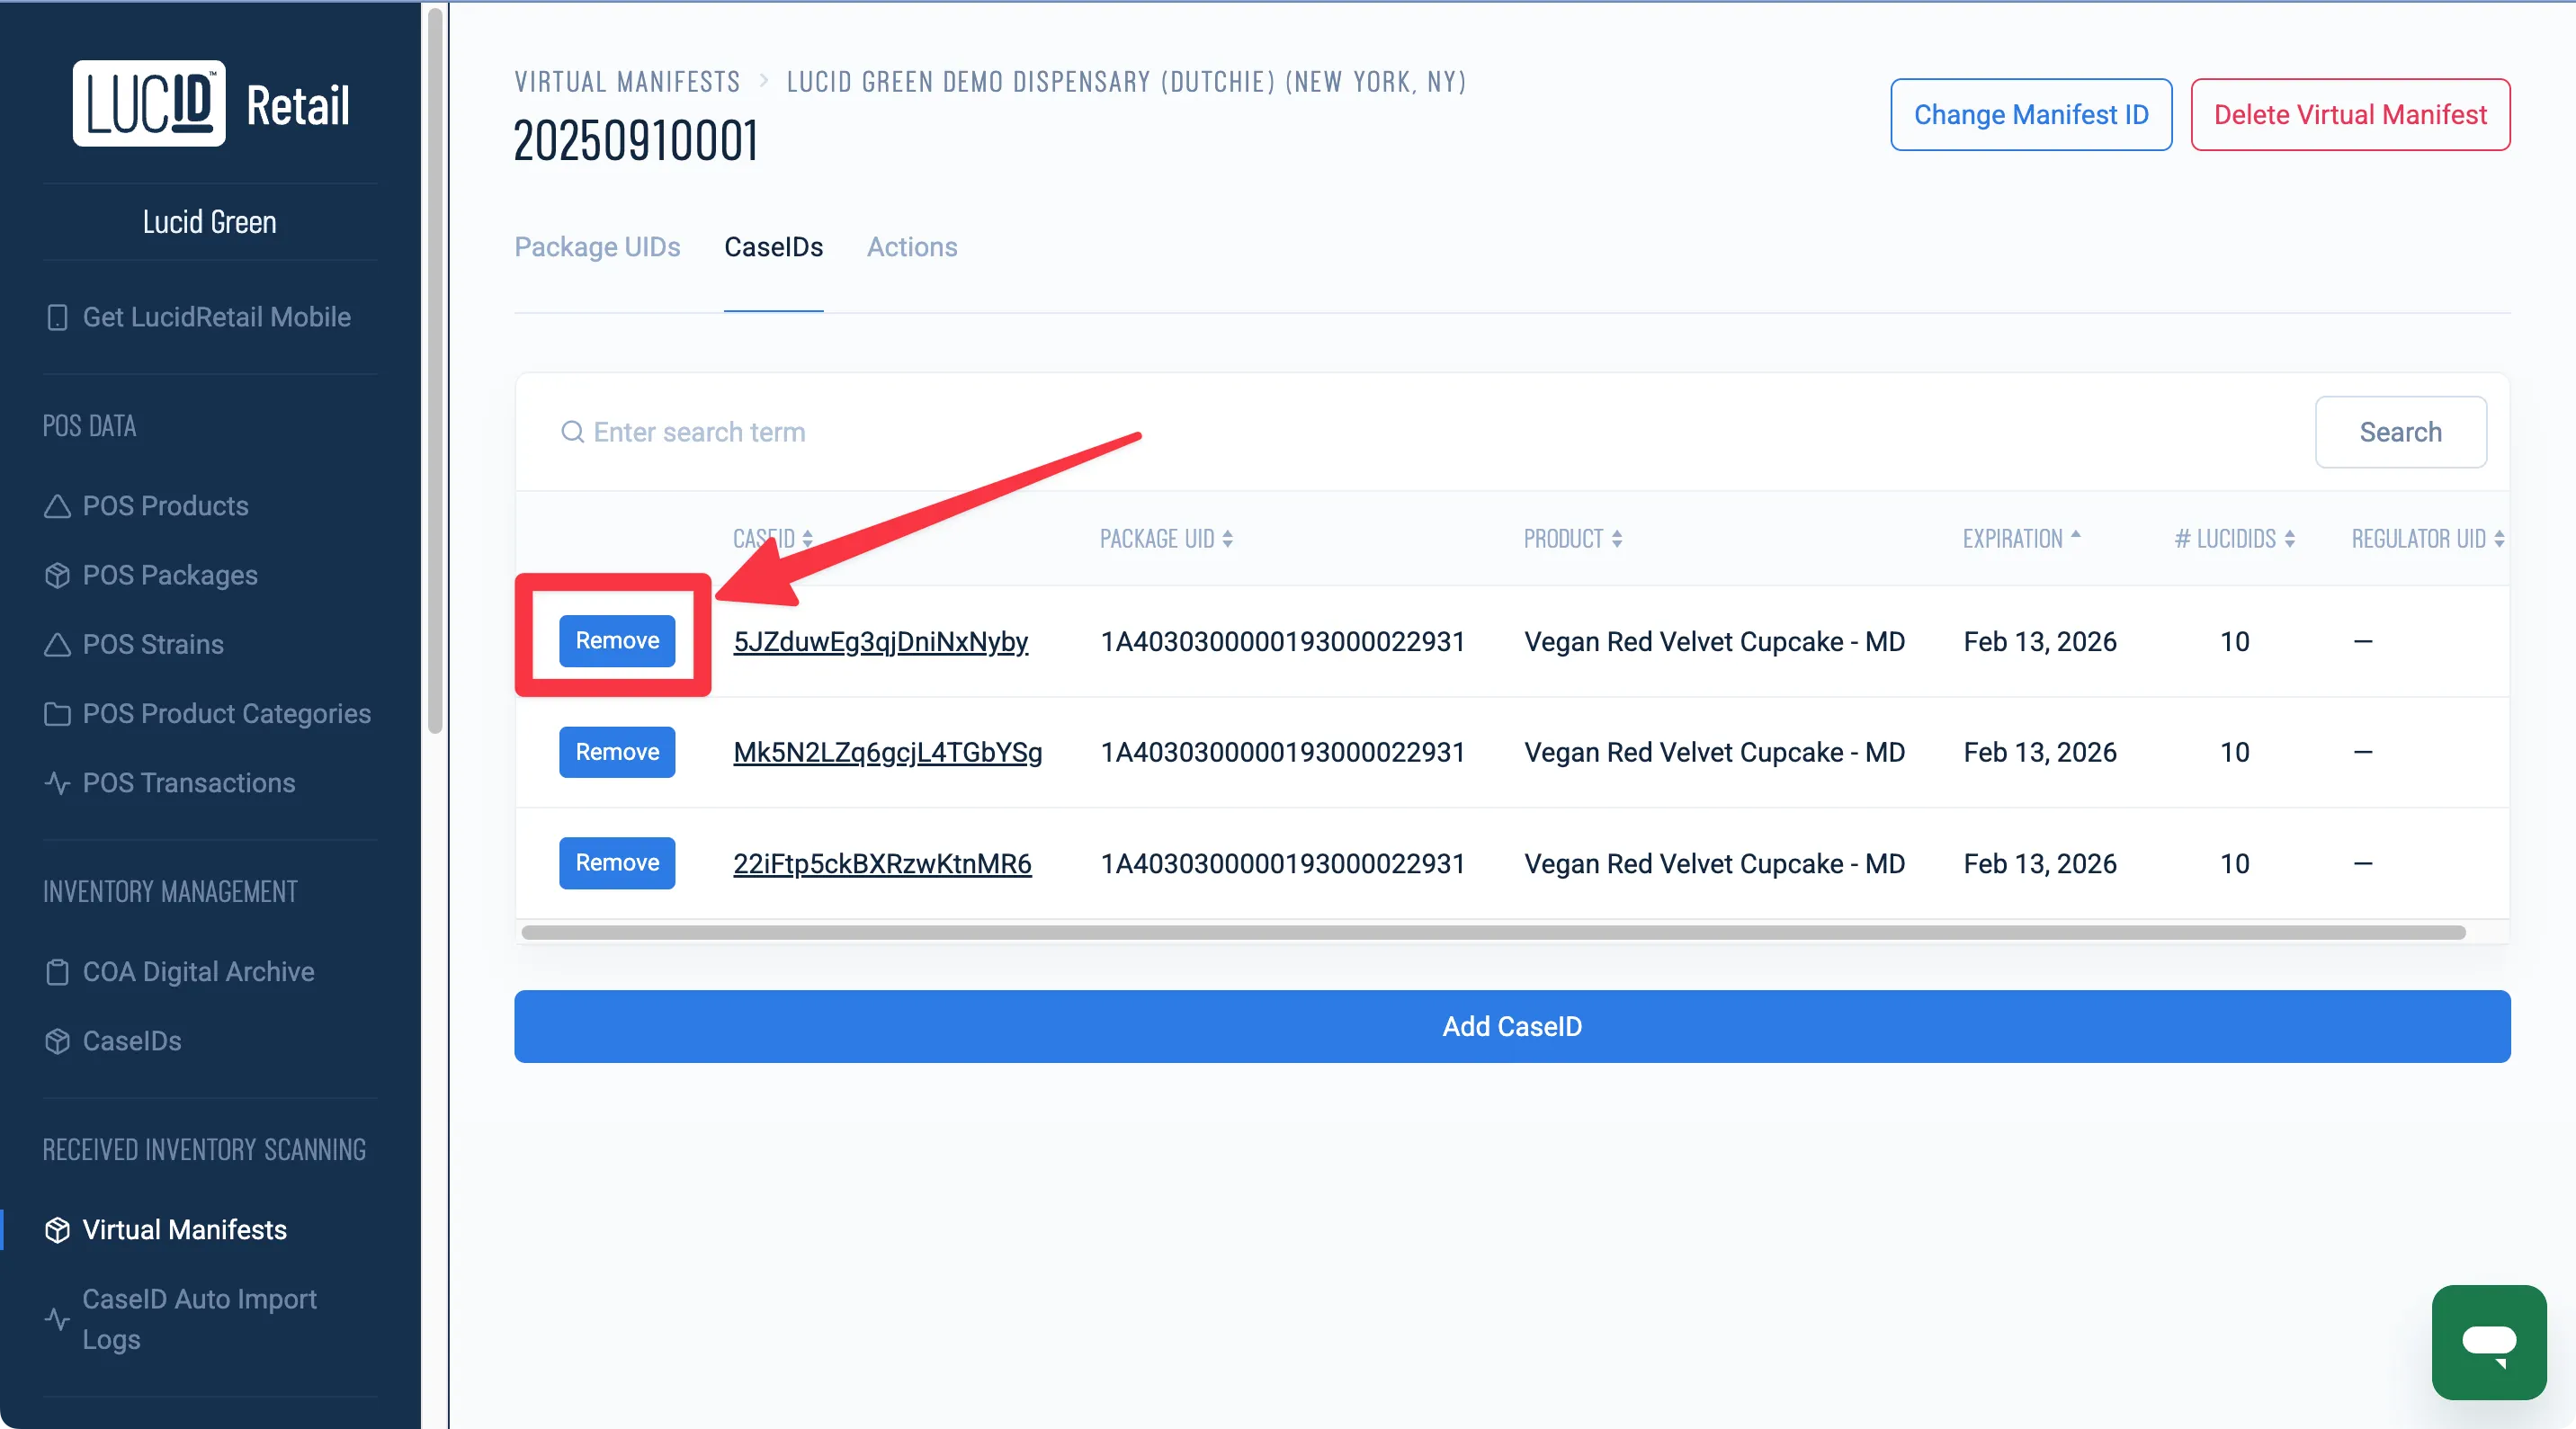Viewport: 2576px width, 1429px height.
Task: Click the POS Packages box icon
Action: [x=57, y=575]
